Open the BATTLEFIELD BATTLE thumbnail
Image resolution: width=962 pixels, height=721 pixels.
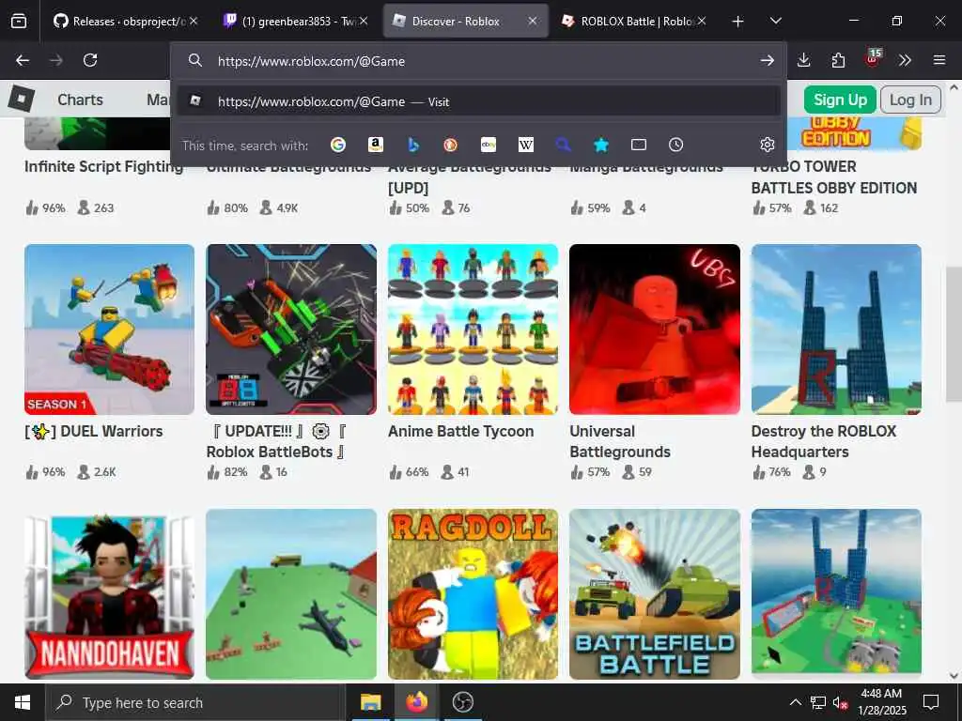655,594
